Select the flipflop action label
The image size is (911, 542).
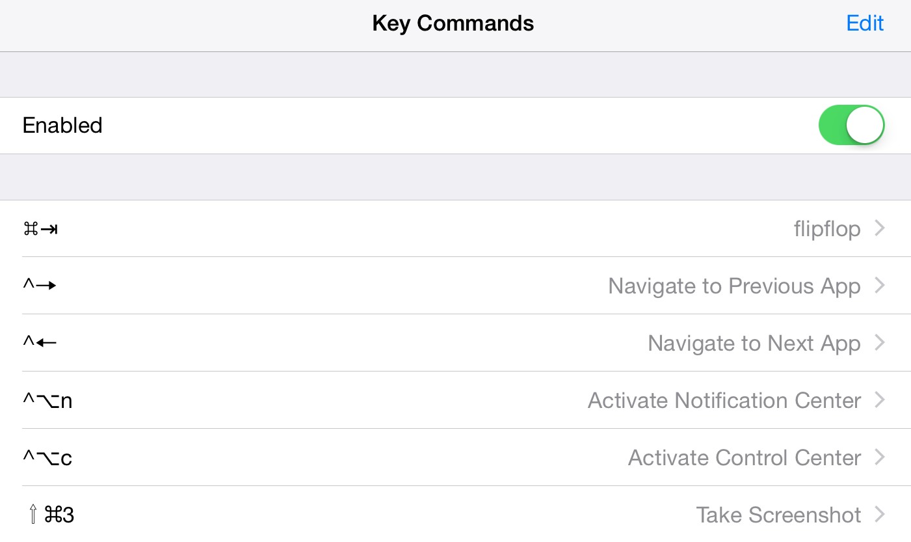coord(827,229)
